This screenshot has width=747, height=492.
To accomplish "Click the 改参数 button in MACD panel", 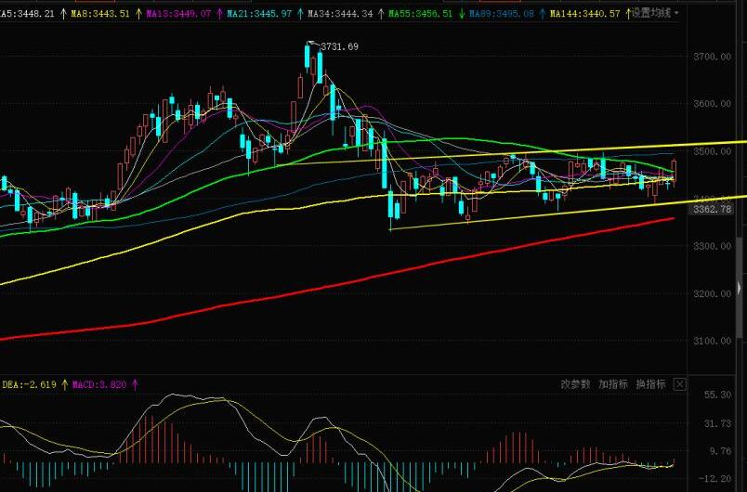I will click(576, 384).
